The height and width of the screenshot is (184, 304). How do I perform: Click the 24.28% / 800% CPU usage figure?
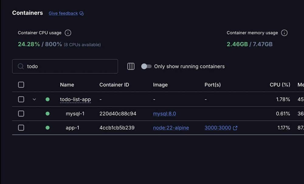pos(40,44)
